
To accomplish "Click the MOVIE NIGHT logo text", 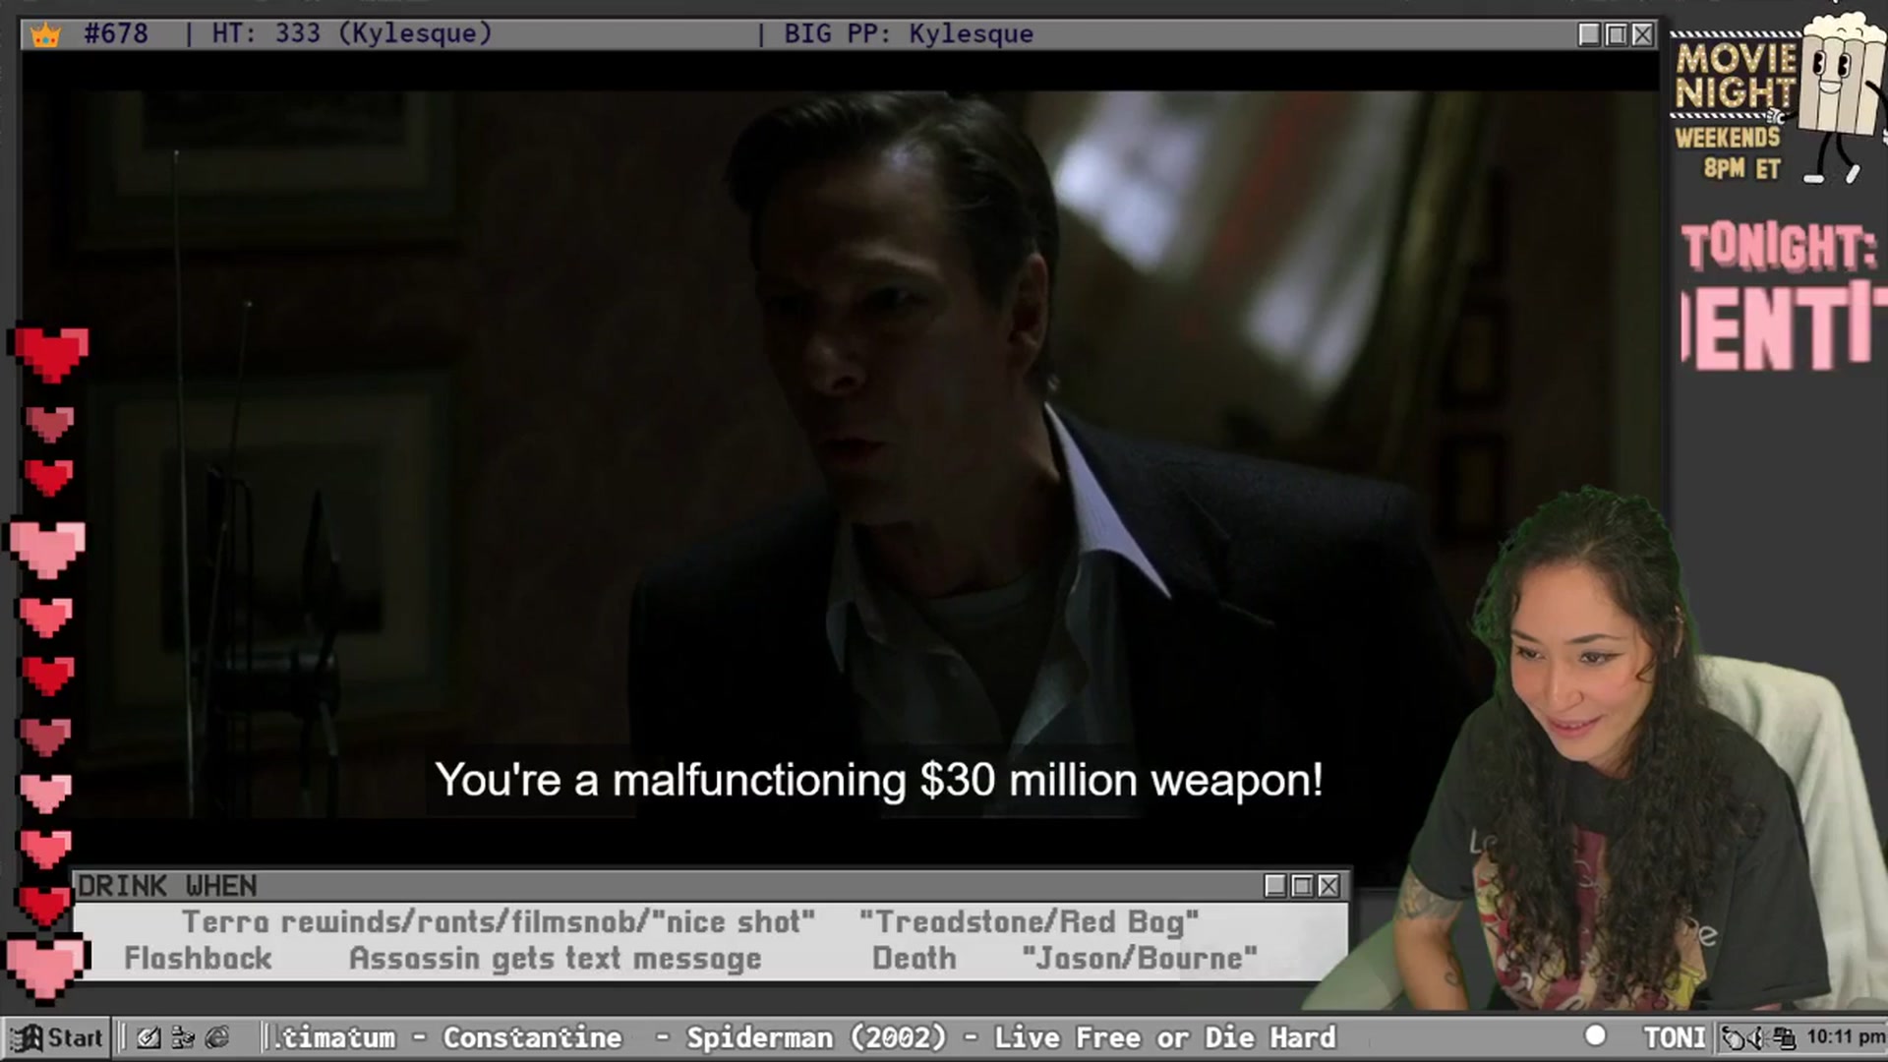I will point(1736,75).
